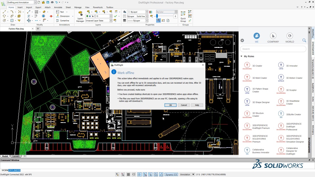Click the 3DEXPERIENCE panel Search field
This screenshot has height=177, width=315.
273,49
